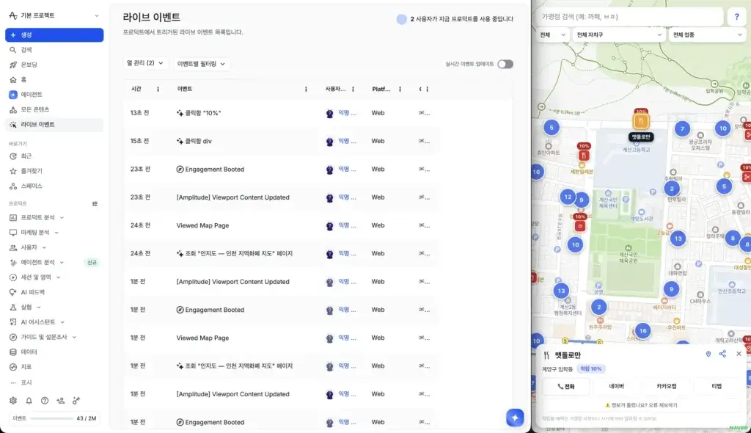
Task: Go to 홈 home in the sidebar
Action: click(23, 79)
